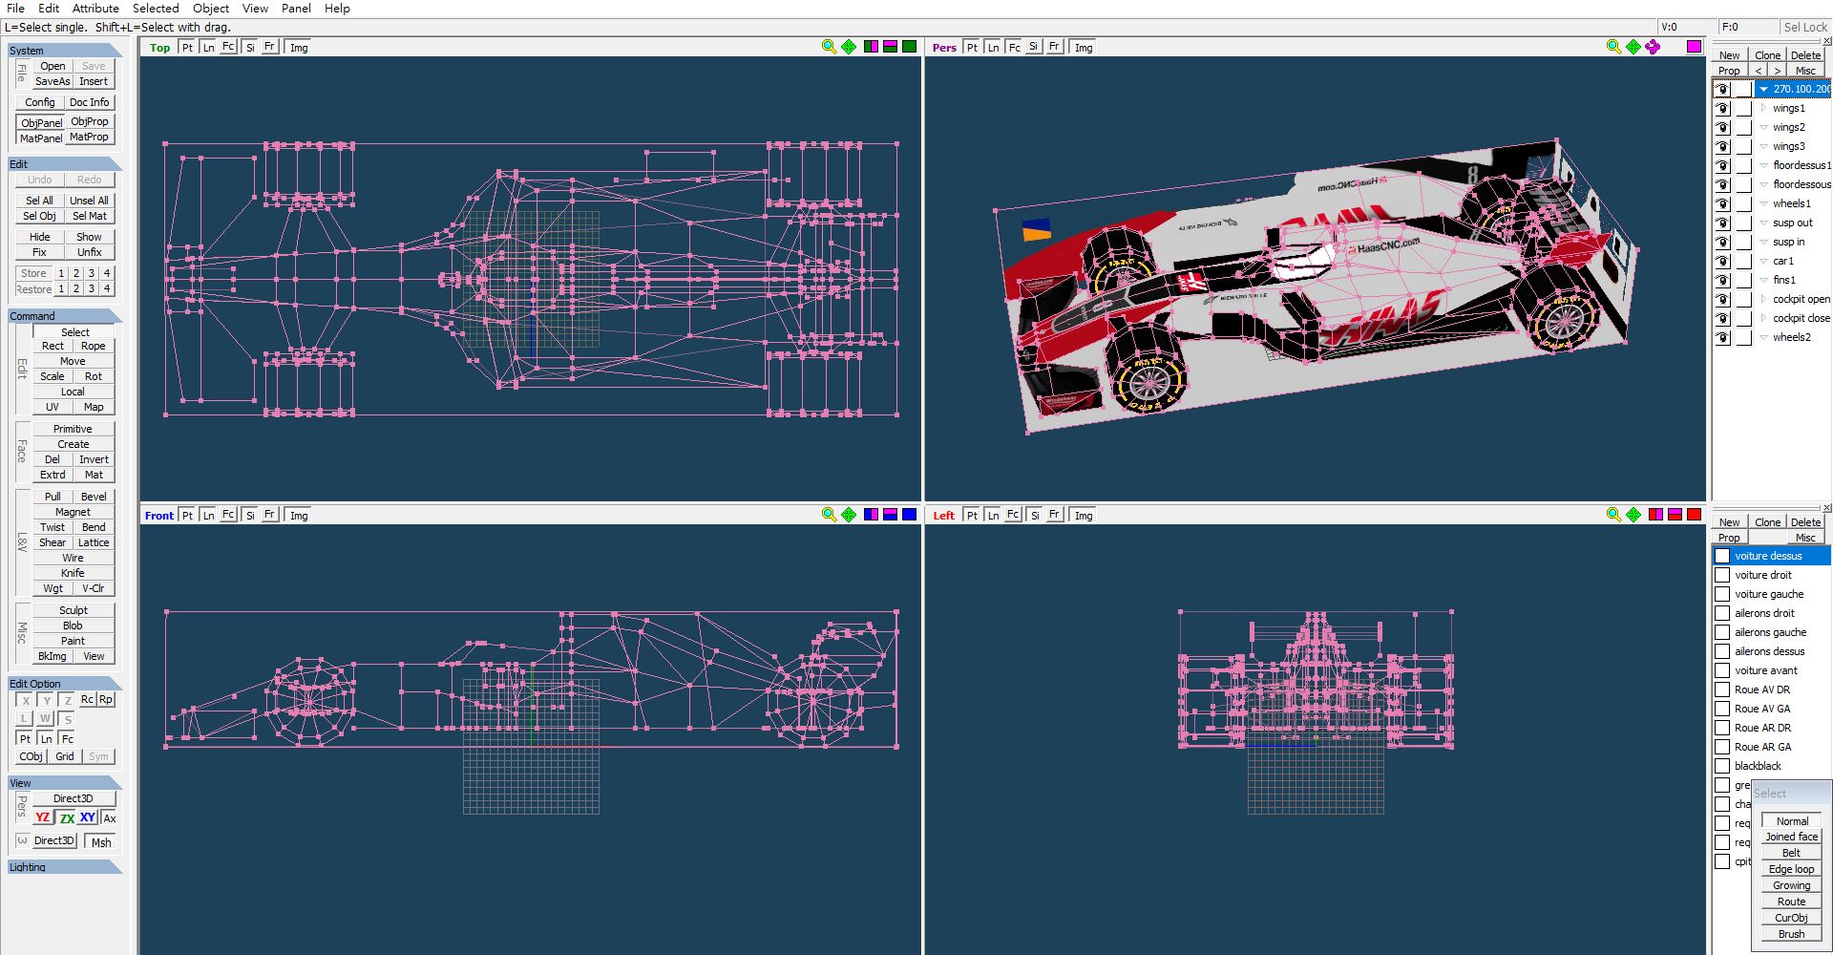
Task: Hide the wings1 object using eye icon
Action: [x=1722, y=108]
